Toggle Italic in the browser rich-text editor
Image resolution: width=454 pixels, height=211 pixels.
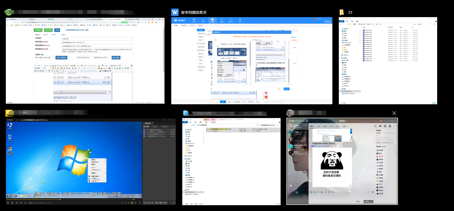point(47,66)
